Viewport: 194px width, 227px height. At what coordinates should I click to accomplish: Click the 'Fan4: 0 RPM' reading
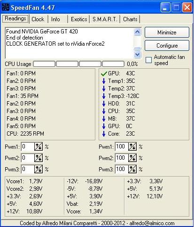[21, 119]
